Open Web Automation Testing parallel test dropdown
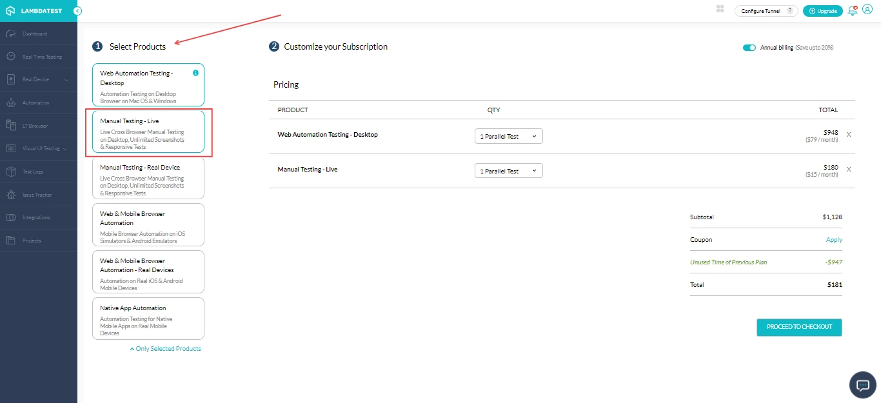The width and height of the screenshot is (881, 403). pyautogui.click(x=508, y=136)
